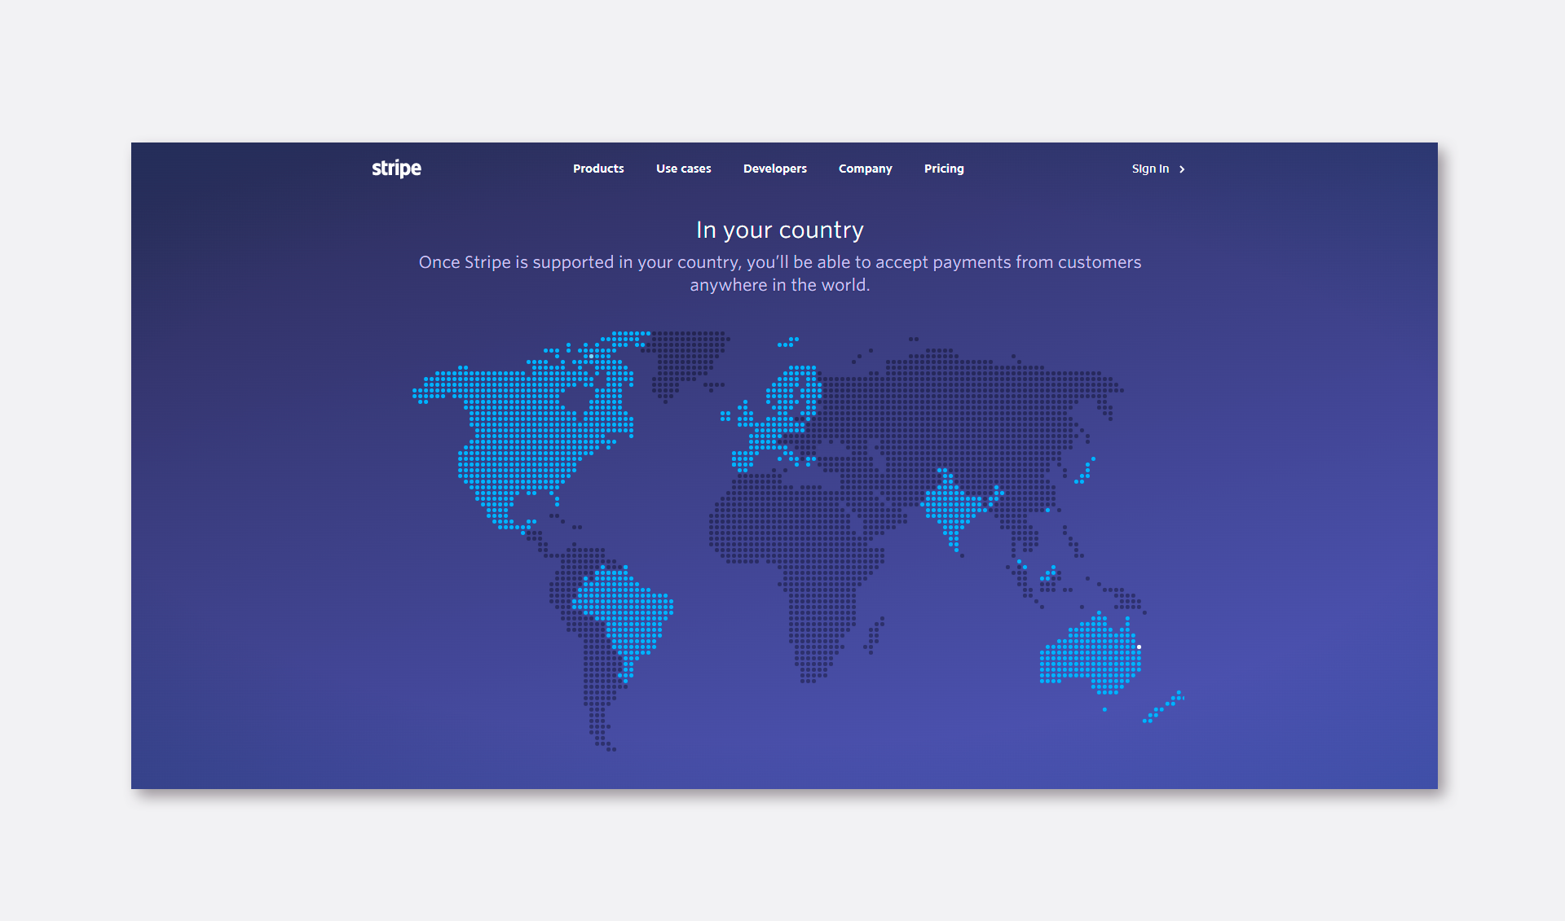Click the chevron arrow beside Sign in
Screen dimensions: 1565x921
[x=1182, y=169]
